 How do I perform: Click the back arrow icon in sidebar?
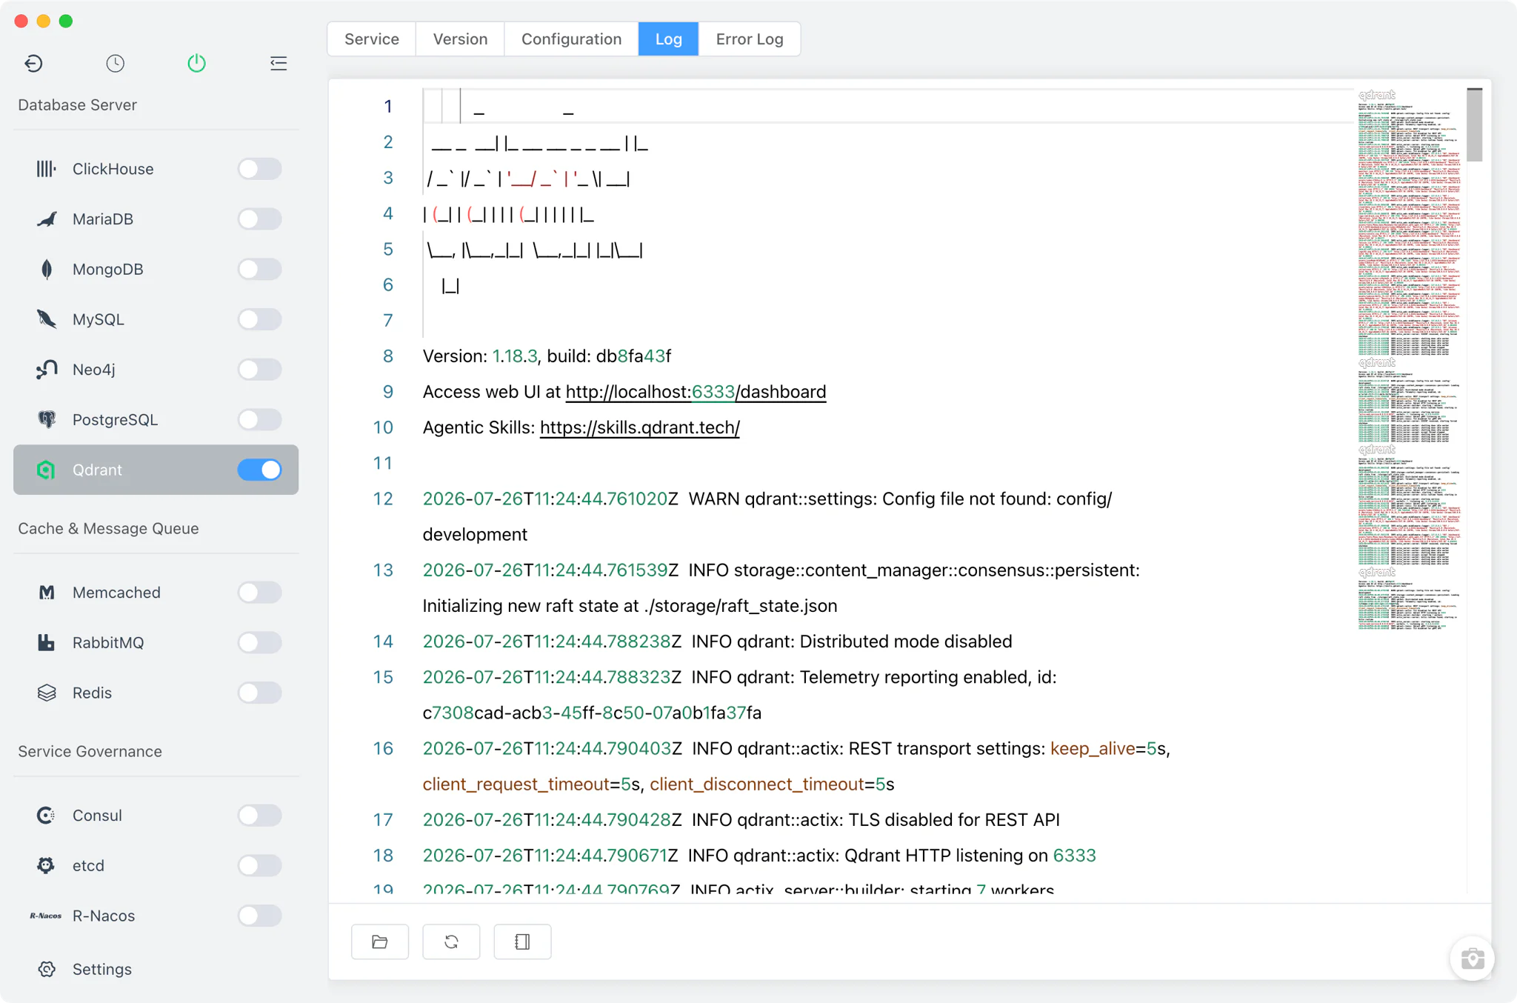(33, 64)
